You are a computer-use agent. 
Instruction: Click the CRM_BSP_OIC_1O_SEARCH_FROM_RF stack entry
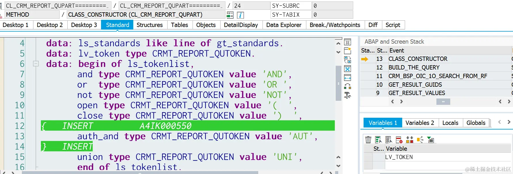click(x=438, y=76)
